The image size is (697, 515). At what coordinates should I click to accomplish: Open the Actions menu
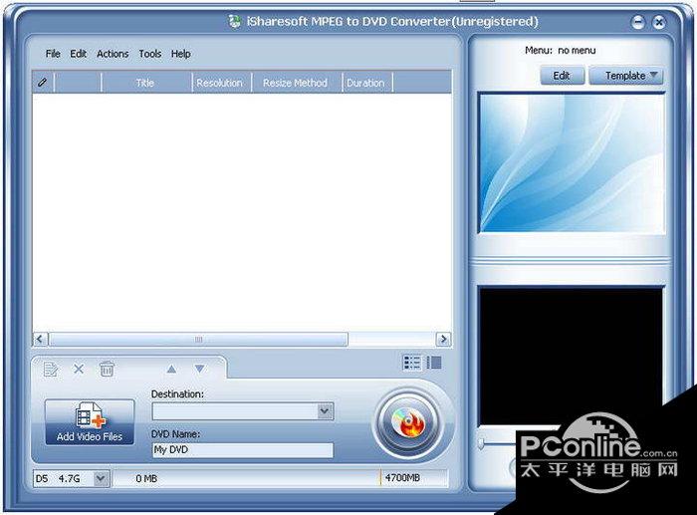pos(113,54)
